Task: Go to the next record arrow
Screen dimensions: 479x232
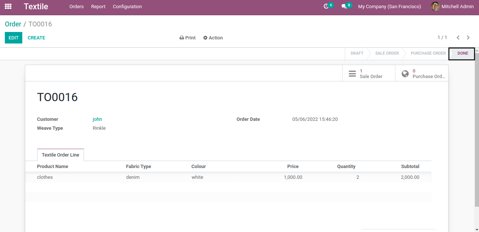Action: pyautogui.click(x=468, y=38)
